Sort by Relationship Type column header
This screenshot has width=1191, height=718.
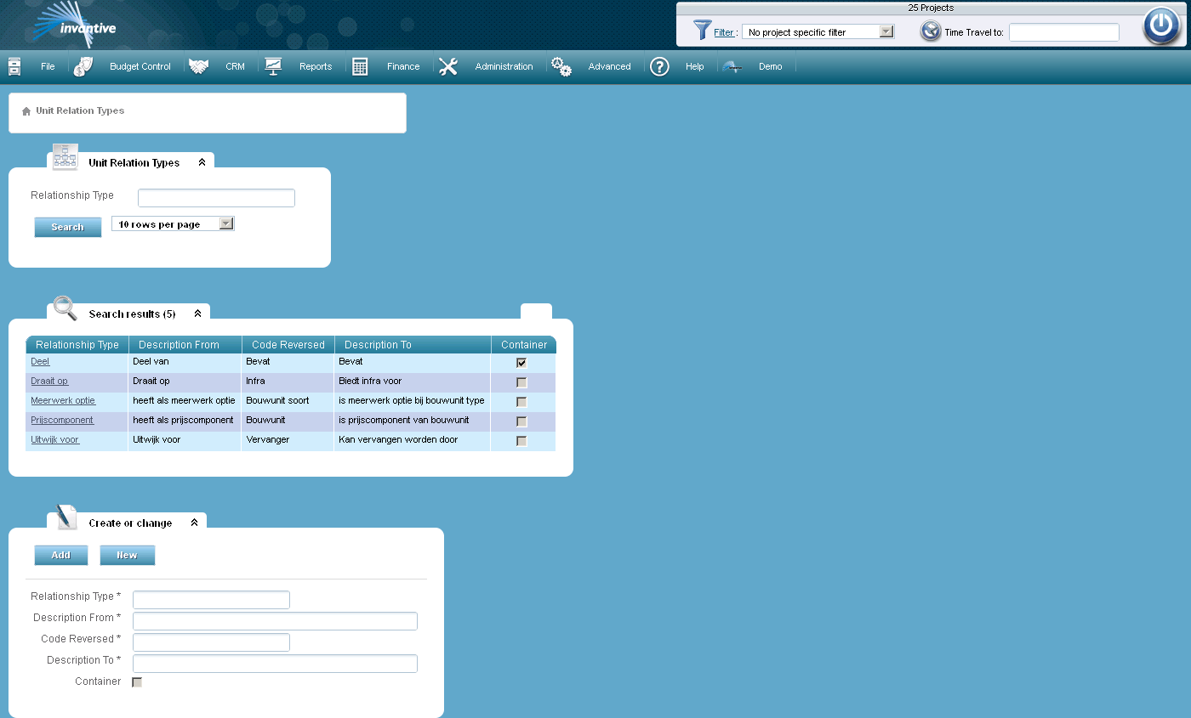tap(77, 345)
